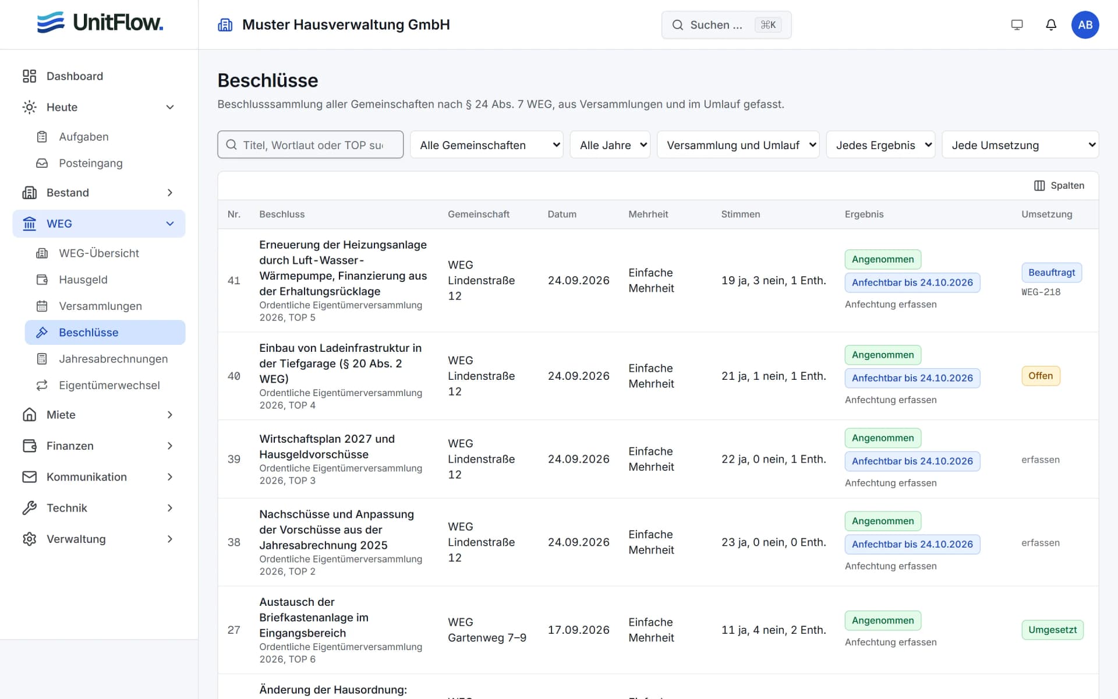
Task: Click the Finanzen wallet icon
Action: coord(29,446)
